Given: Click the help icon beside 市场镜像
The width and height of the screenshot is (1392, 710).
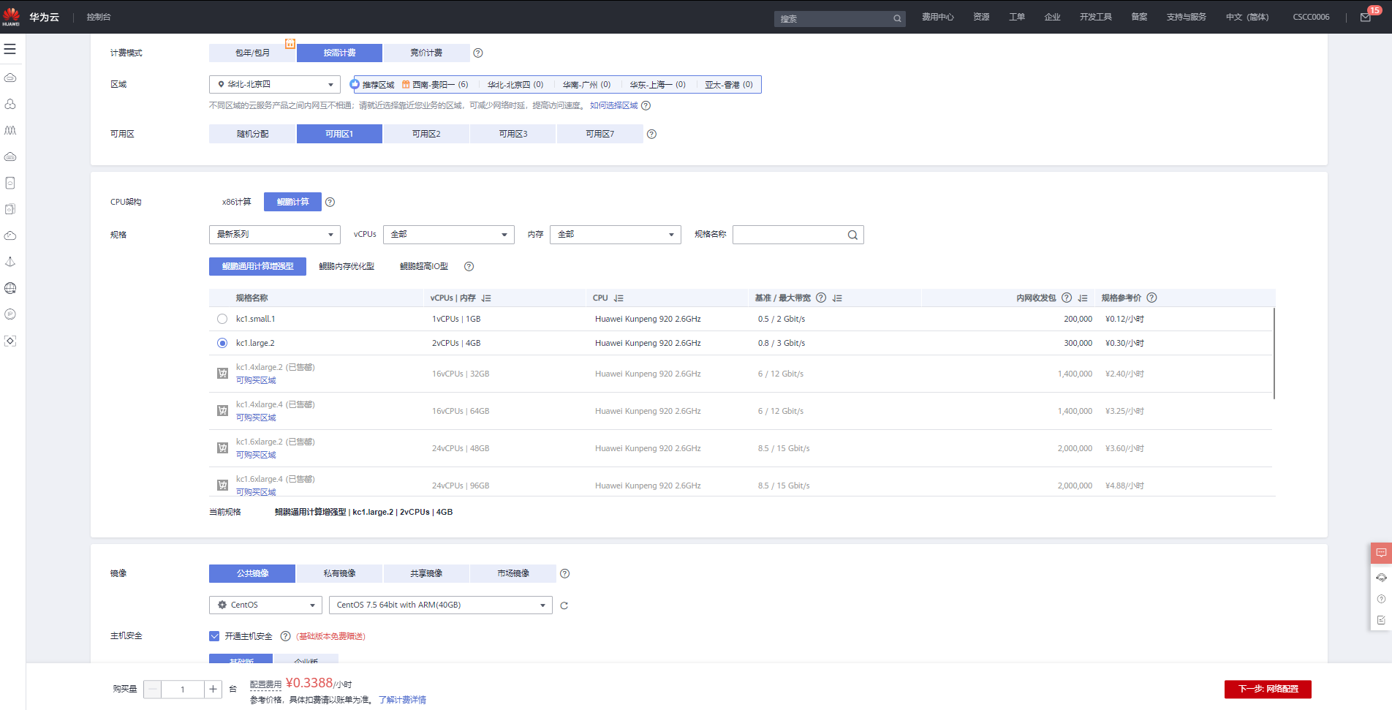Looking at the screenshot, I should pos(564,573).
